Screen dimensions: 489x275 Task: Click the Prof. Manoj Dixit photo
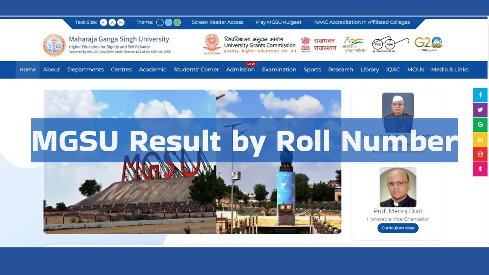pyautogui.click(x=398, y=187)
